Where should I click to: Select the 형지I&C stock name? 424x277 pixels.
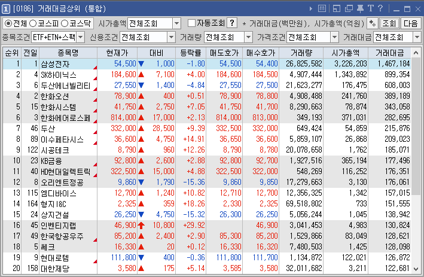click(x=53, y=204)
